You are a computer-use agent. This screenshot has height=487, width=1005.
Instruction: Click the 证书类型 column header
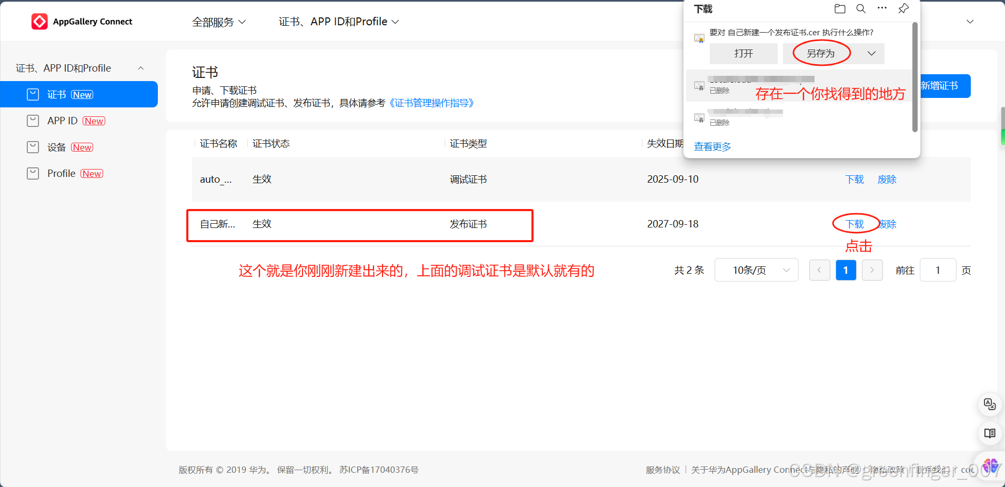pos(468,144)
